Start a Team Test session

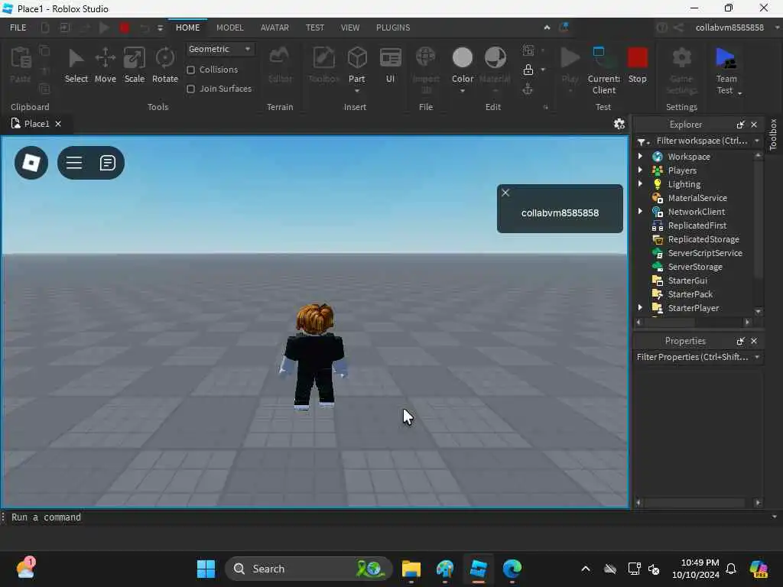pyautogui.click(x=726, y=70)
